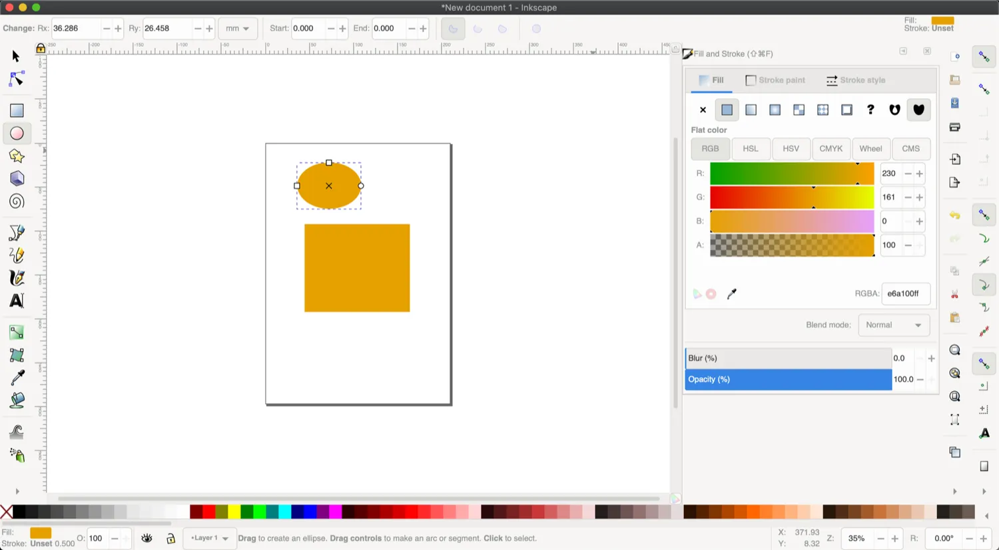This screenshot has height=550, width=999.
Task: Activate the Text tool
Action: click(16, 301)
